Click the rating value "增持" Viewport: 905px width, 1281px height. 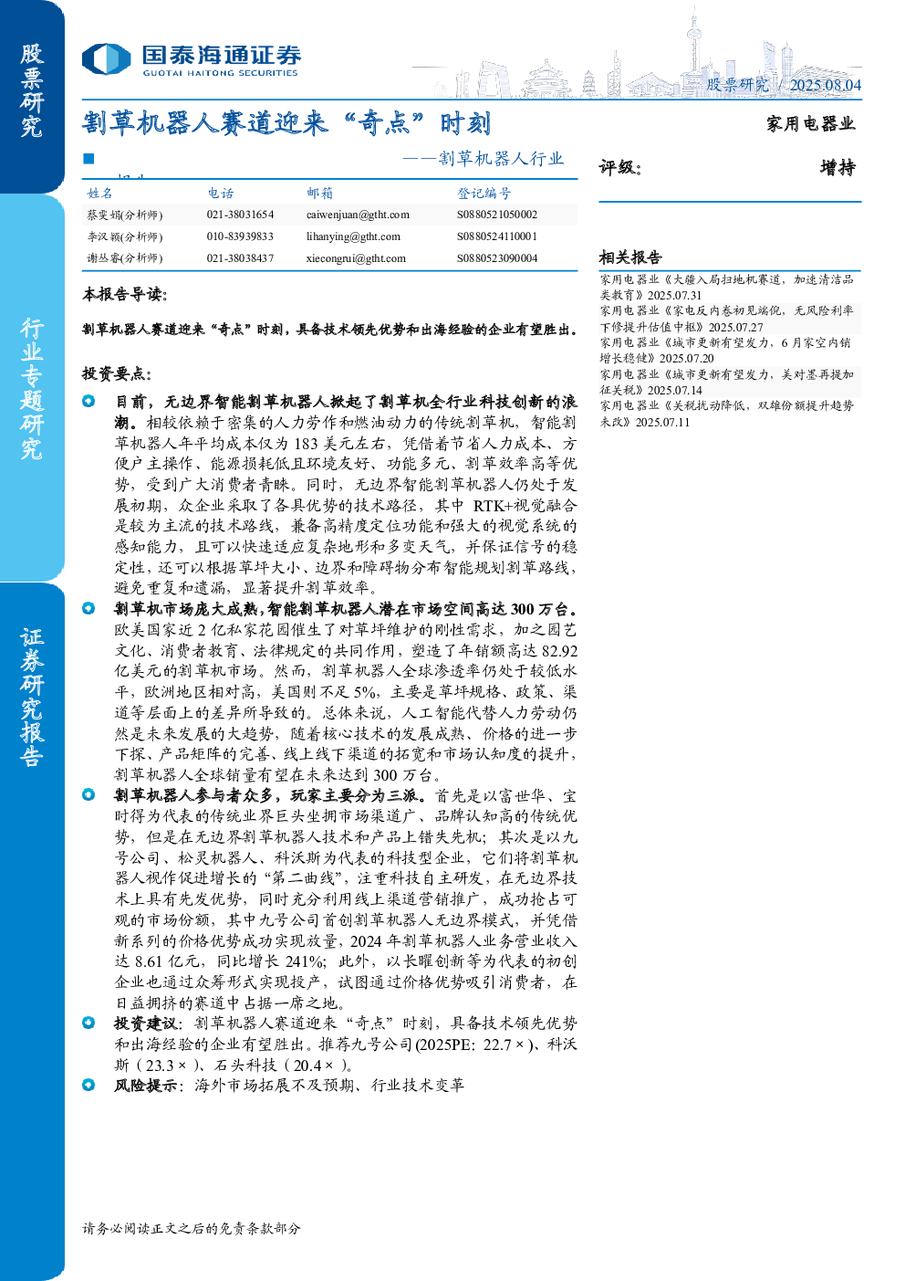[837, 167]
